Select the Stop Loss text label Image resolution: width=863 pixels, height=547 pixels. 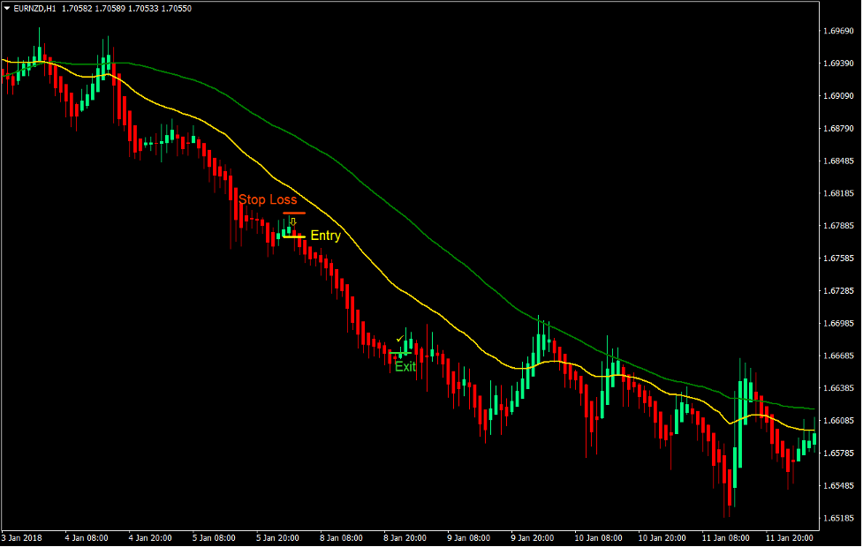coord(269,199)
